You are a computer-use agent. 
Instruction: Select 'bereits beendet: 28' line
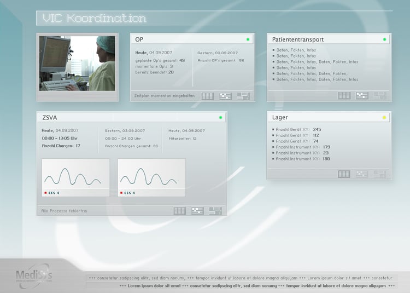click(154, 72)
